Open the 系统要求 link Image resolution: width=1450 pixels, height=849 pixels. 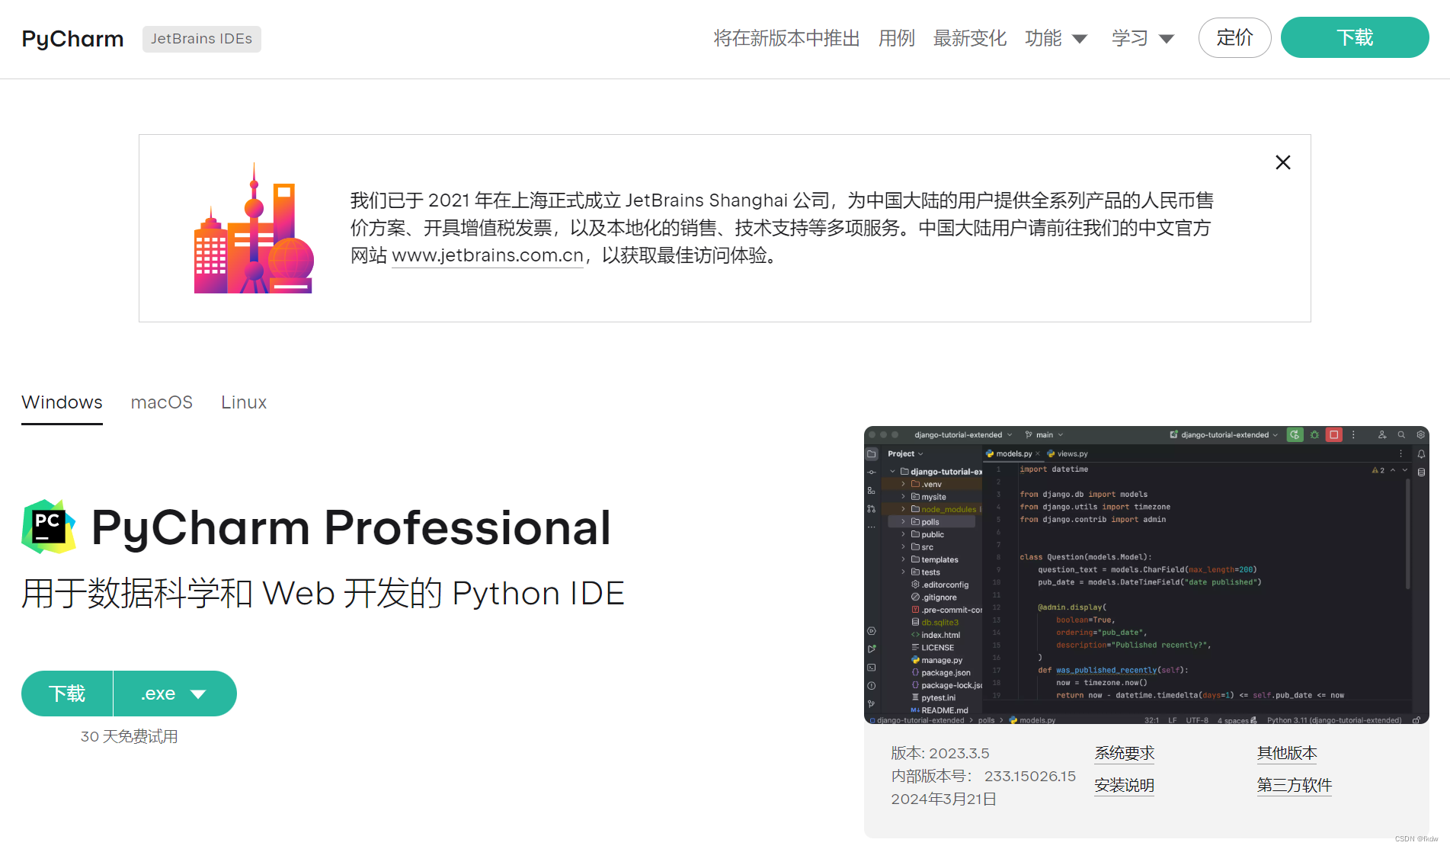coord(1125,753)
